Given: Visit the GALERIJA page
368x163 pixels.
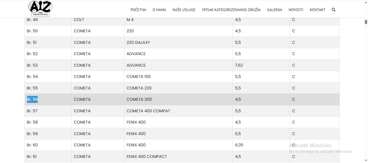Looking at the screenshot, I should click(x=275, y=10).
